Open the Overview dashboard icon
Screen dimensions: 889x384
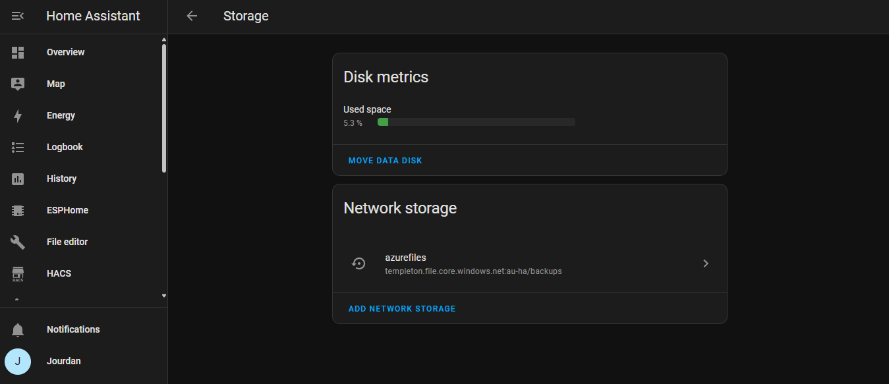[18, 52]
